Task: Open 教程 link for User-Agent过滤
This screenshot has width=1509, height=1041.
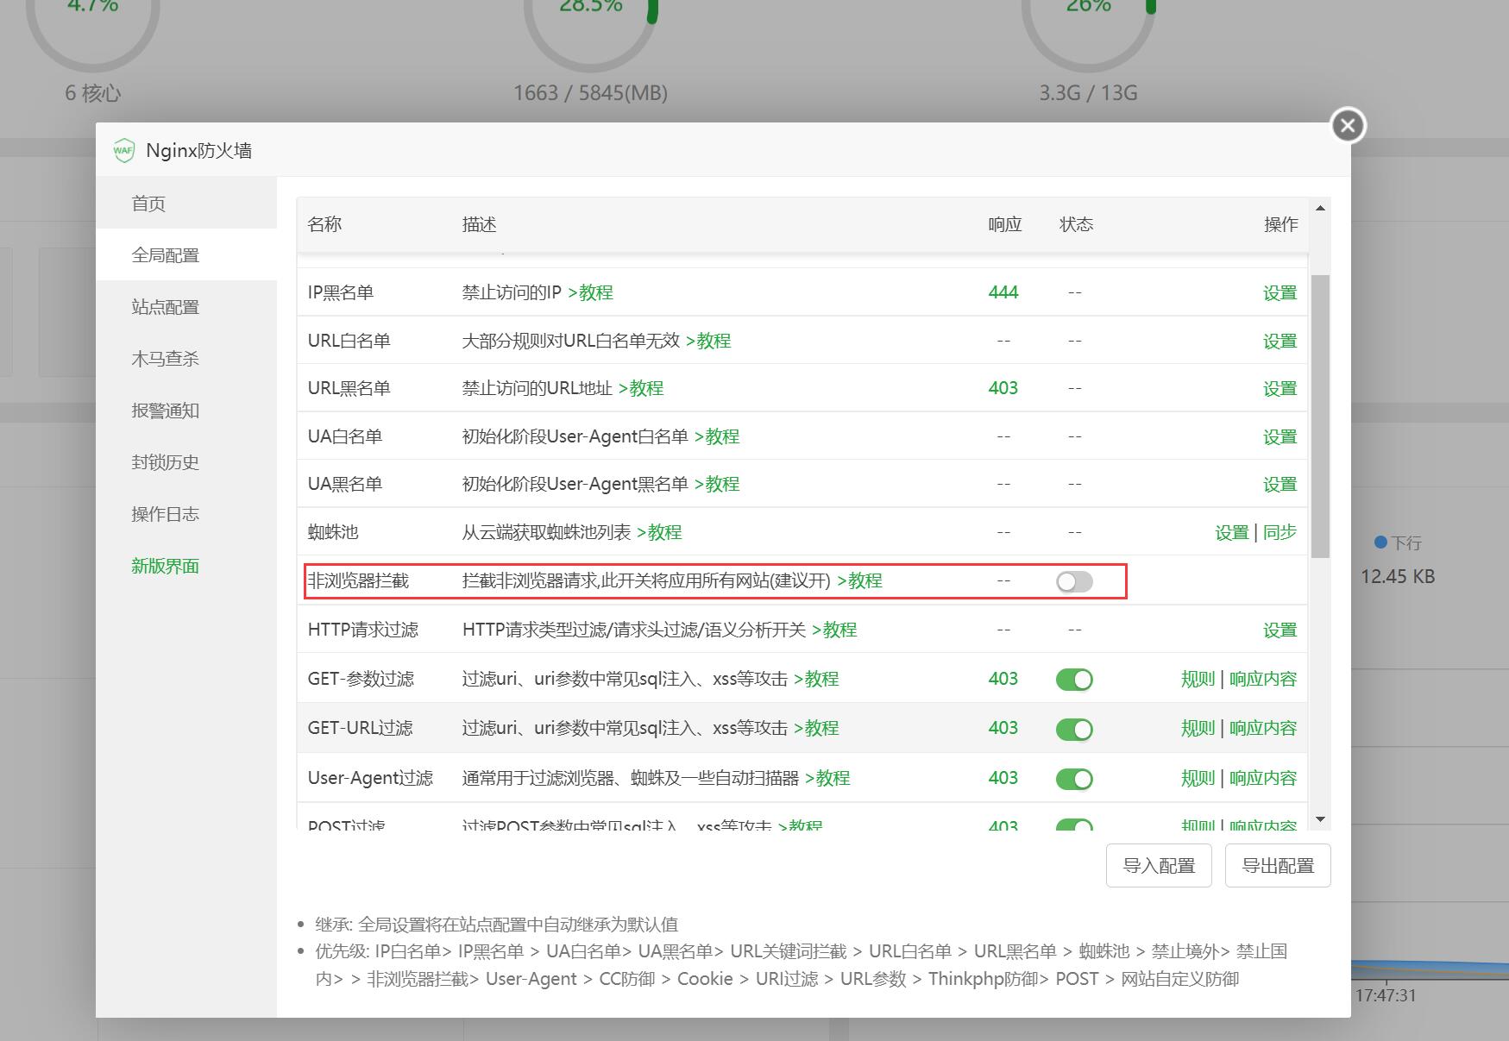Action: coord(827,779)
